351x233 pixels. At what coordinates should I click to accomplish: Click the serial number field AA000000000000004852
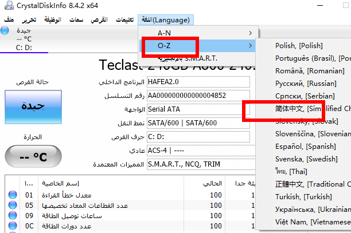tap(198, 95)
